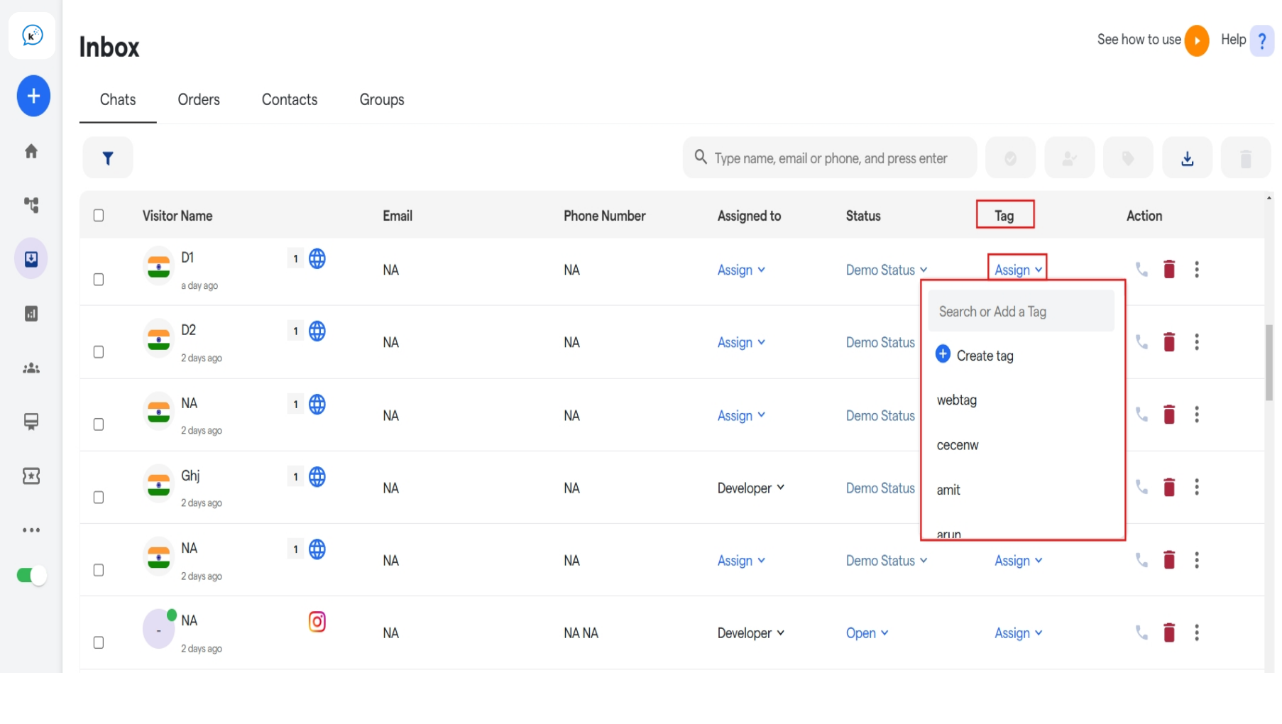Image resolution: width=1282 pixels, height=724 pixels.
Task: Open the Help question mark icon
Action: point(1261,40)
